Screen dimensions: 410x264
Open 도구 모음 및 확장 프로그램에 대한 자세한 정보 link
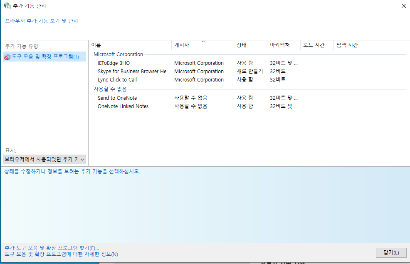point(61,254)
